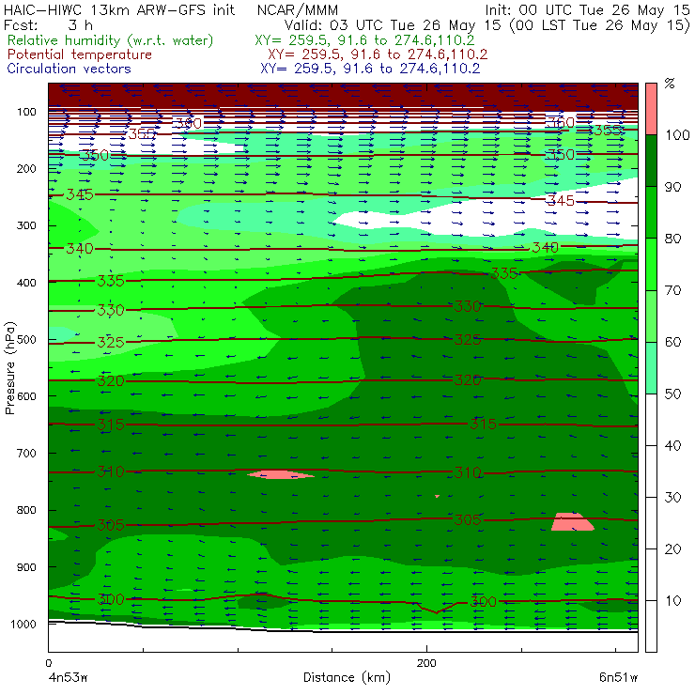Screen dimensions: 695x695
Task: Click the 'Distance (km)' axis title
Action: (347, 677)
